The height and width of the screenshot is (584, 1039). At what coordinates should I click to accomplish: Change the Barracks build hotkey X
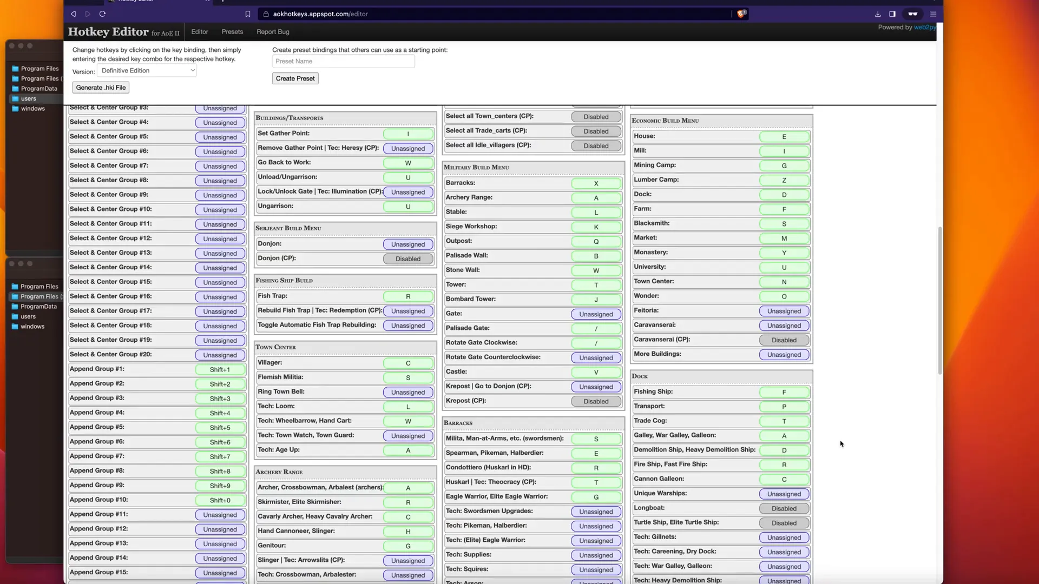pyautogui.click(x=596, y=184)
